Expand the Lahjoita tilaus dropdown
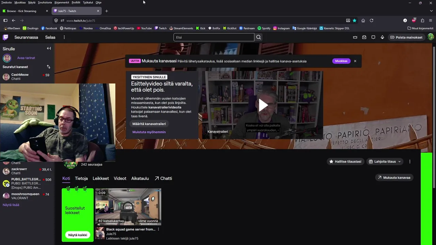 385,162
